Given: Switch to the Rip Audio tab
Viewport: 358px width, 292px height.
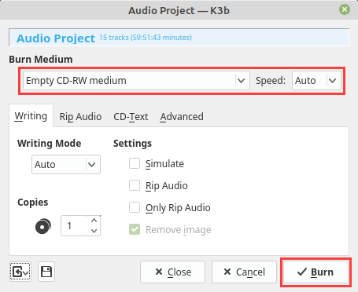Looking at the screenshot, I should click(80, 117).
